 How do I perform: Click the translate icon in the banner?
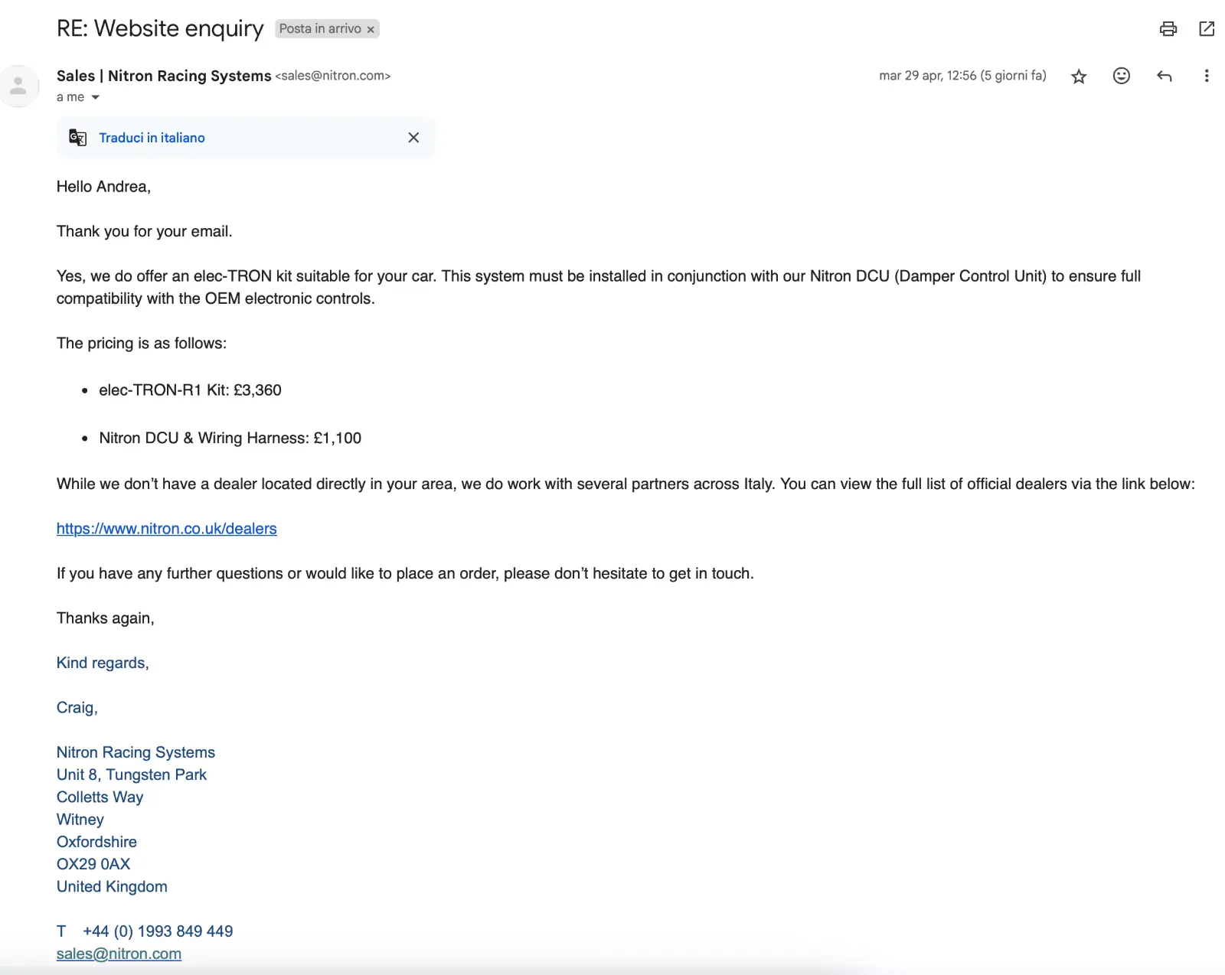click(77, 138)
